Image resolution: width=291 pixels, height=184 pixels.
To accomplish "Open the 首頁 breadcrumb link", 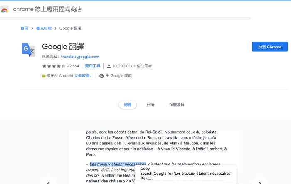I will point(24,28).
